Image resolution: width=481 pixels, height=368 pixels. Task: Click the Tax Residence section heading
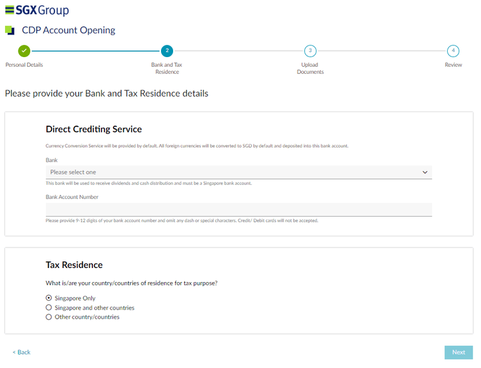(74, 264)
